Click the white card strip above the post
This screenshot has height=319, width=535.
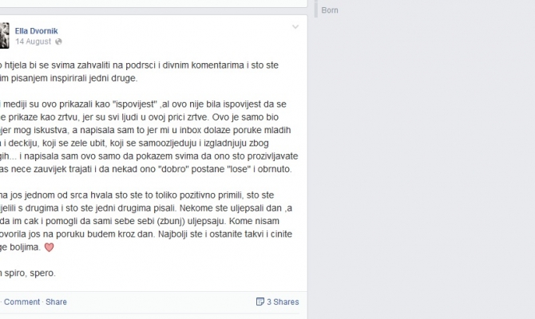click(153, 3)
